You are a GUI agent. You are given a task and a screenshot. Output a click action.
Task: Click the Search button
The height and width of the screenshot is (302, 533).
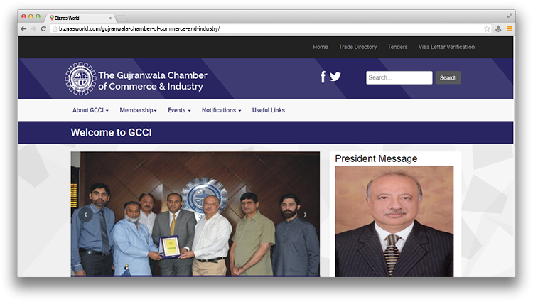pyautogui.click(x=448, y=77)
